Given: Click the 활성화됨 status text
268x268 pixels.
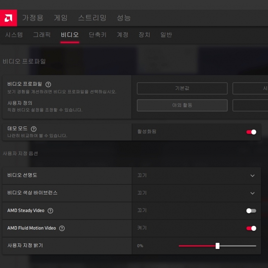Looking at the screenshot, I should (x=147, y=131).
